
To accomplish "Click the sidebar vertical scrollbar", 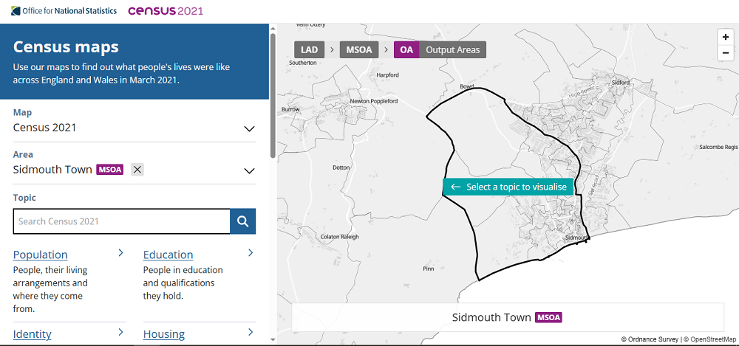I will pos(273,96).
